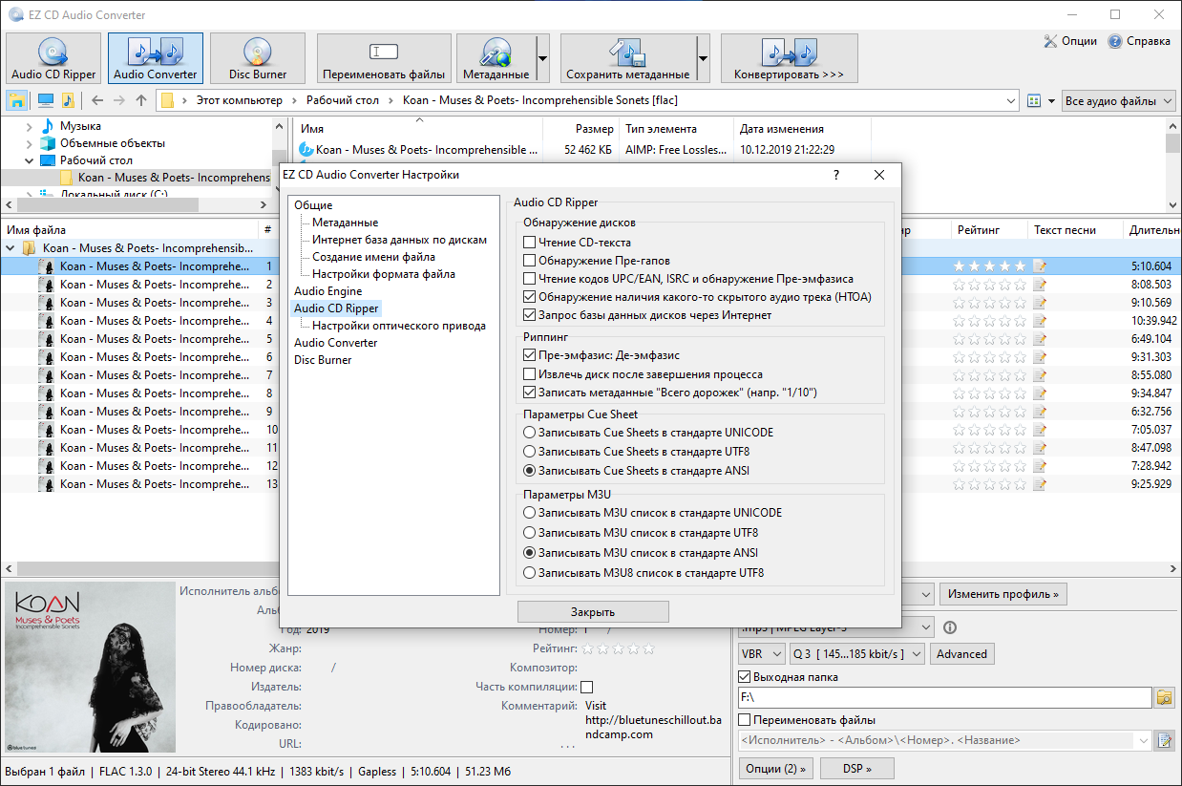Toggle eject disc after completion checkbox
Viewport: 1182px width, 786px height.
[x=530, y=374]
